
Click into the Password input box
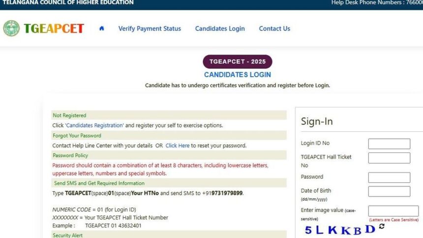[x=389, y=178]
